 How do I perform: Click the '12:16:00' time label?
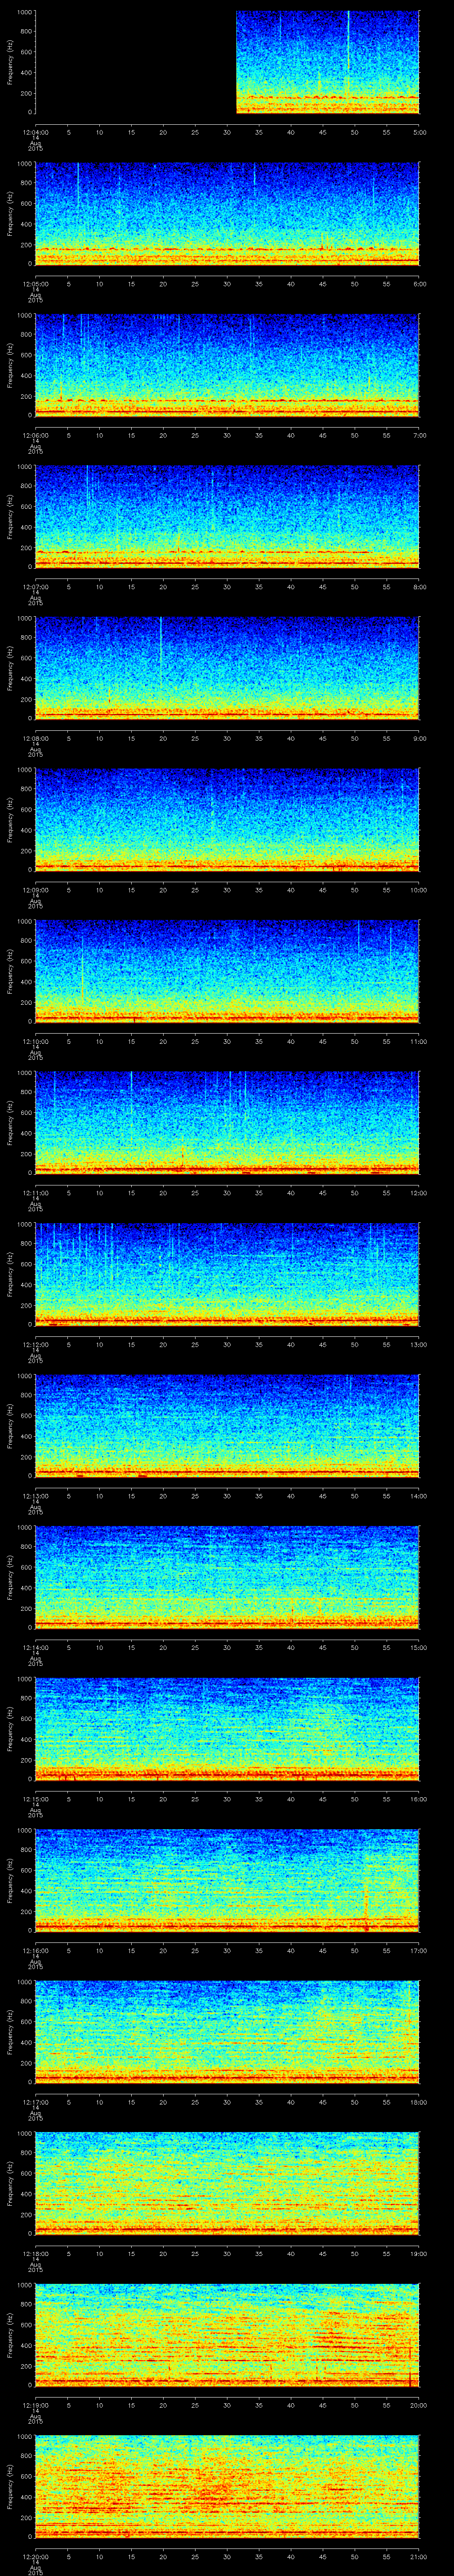[x=35, y=1950]
